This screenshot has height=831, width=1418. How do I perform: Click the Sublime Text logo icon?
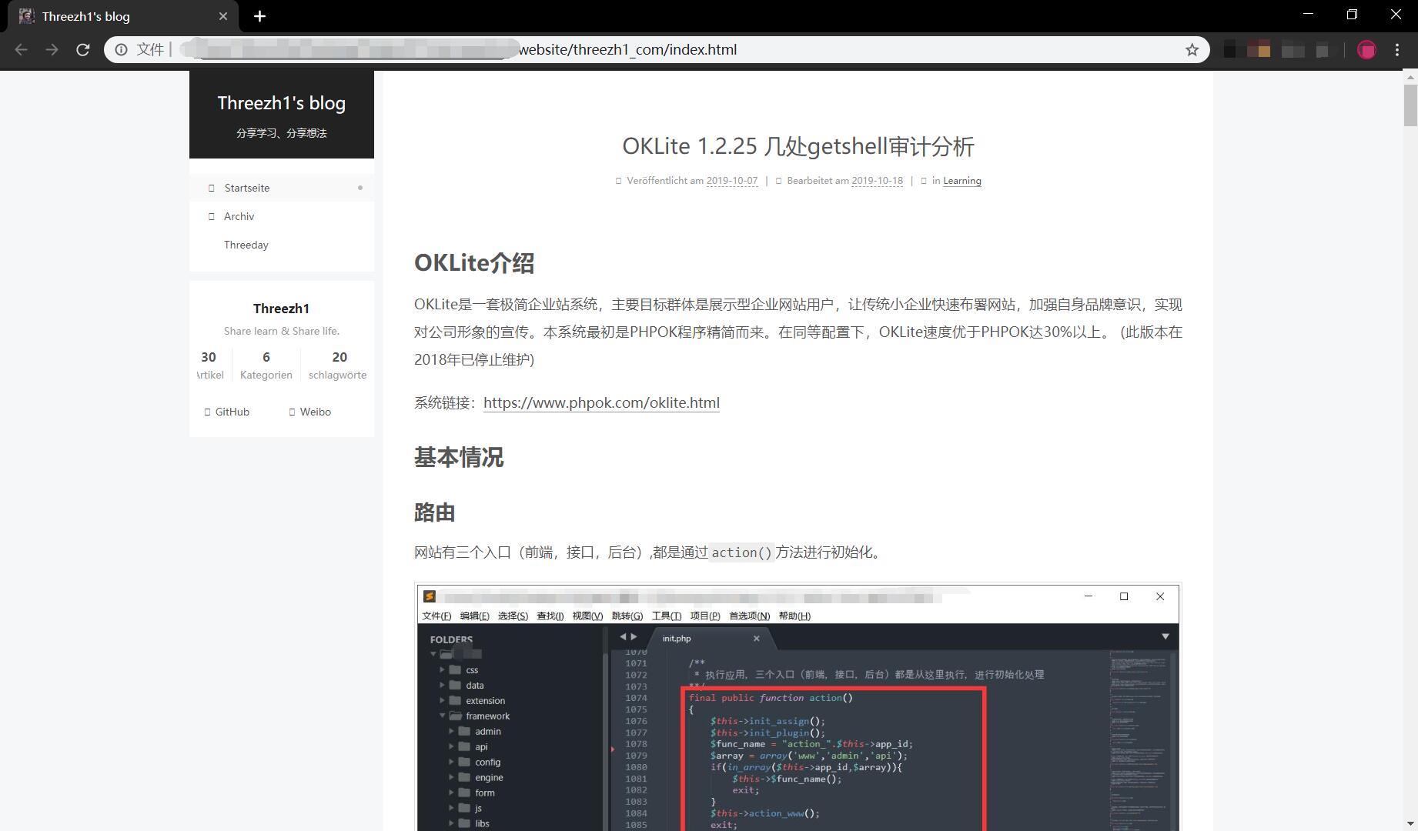click(x=430, y=596)
